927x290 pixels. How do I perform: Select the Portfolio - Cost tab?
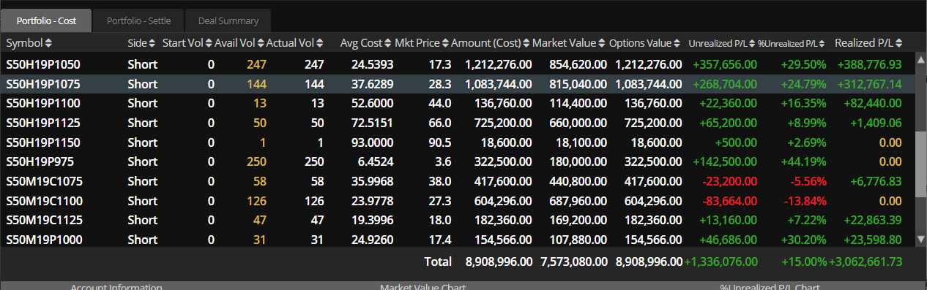click(x=46, y=20)
